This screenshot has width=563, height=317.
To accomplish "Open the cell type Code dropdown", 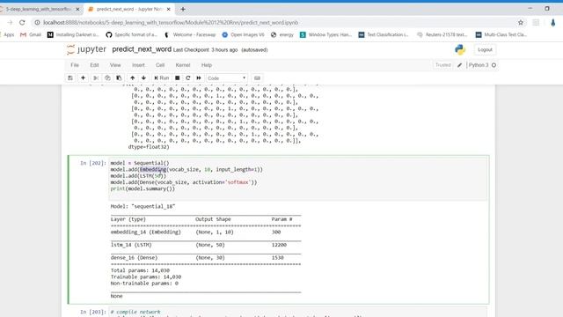I will pos(227,78).
